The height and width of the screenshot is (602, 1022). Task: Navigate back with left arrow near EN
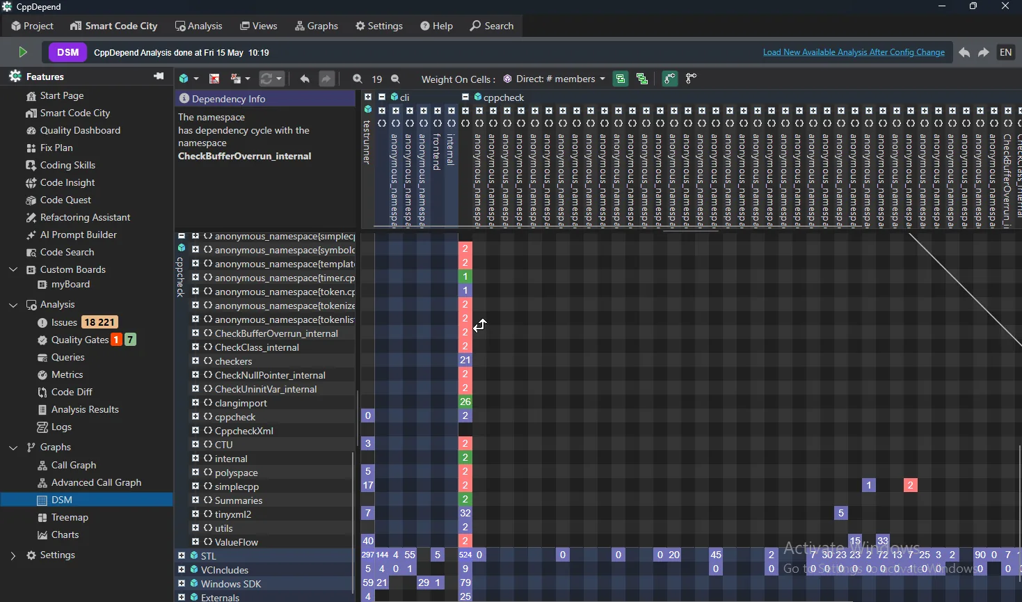[964, 53]
